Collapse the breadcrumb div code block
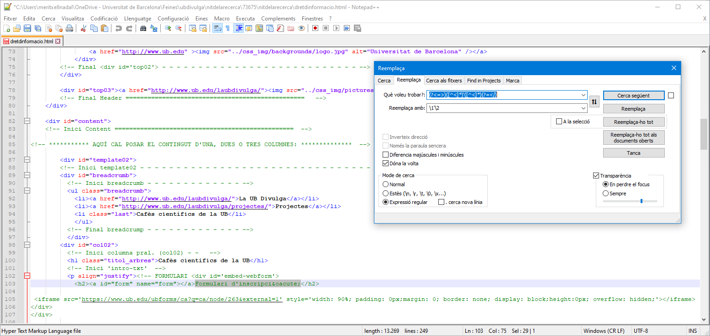This screenshot has width=710, height=336. point(26,175)
